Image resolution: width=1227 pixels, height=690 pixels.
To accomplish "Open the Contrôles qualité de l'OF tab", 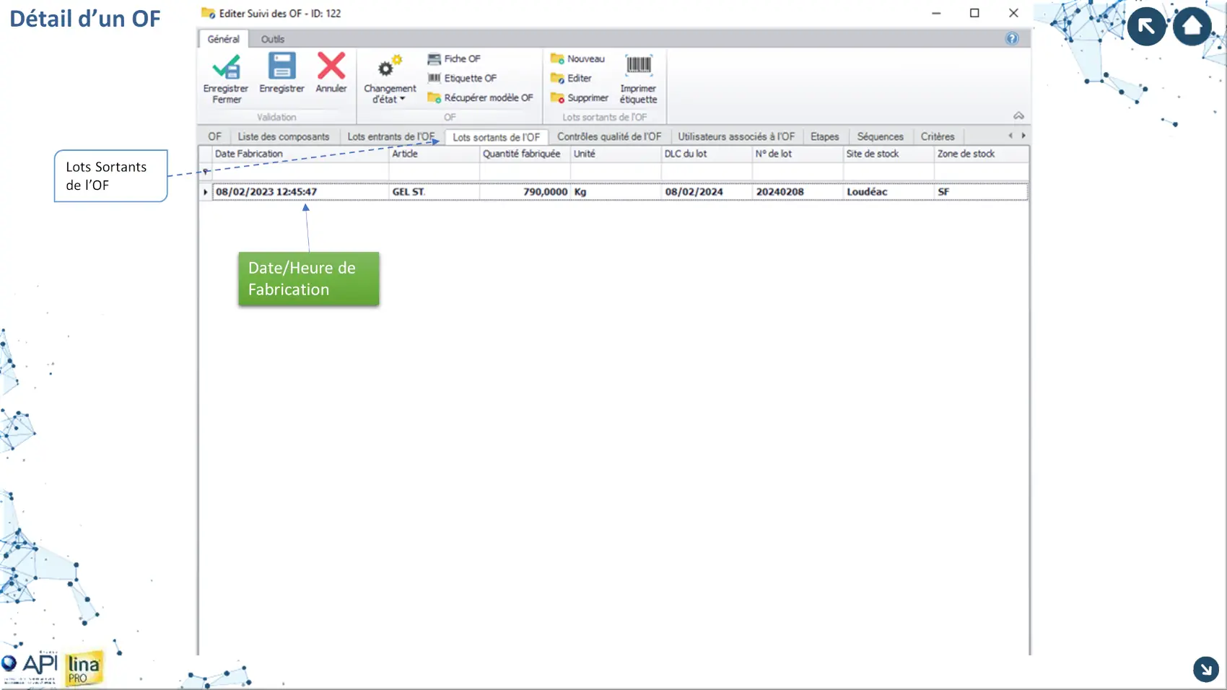I will 608,137.
